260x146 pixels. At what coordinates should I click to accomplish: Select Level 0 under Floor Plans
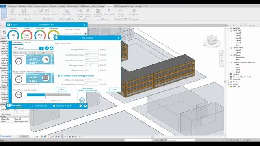238,33
